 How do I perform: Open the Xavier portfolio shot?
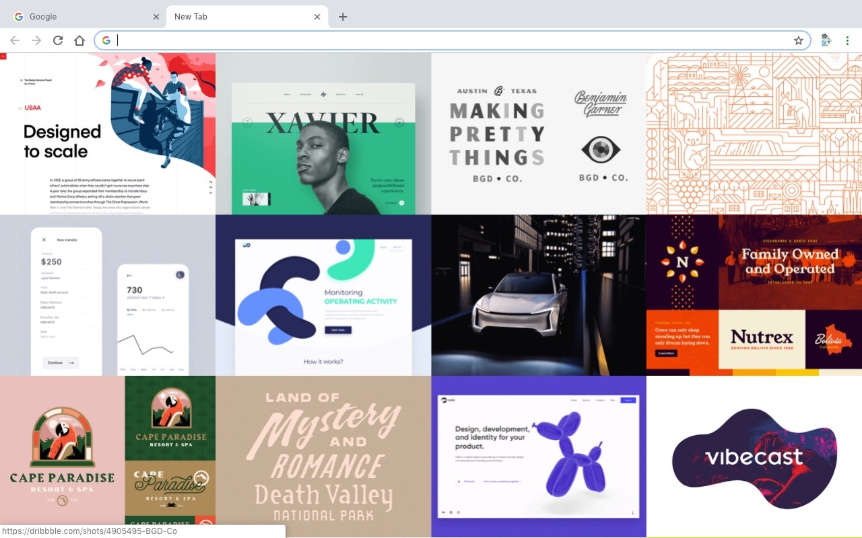point(323,134)
